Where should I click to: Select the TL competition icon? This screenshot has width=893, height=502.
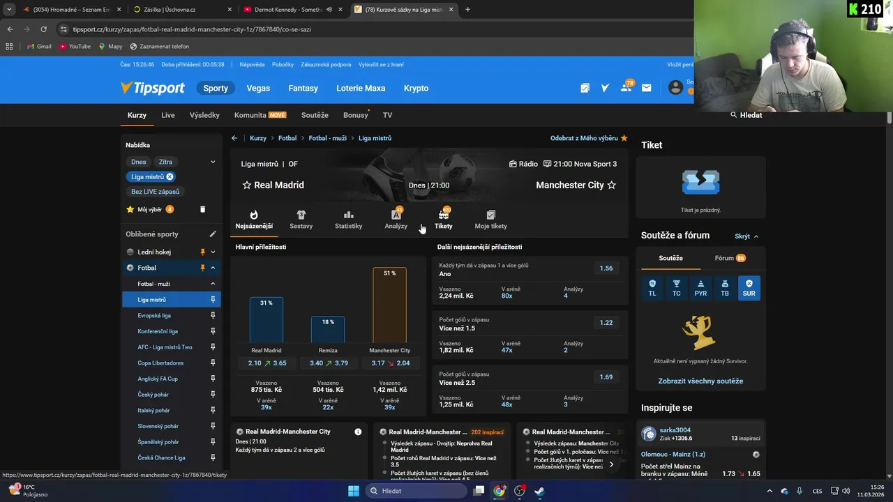(x=652, y=288)
